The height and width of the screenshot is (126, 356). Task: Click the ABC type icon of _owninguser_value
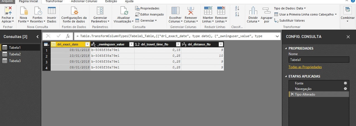pos(93,44)
